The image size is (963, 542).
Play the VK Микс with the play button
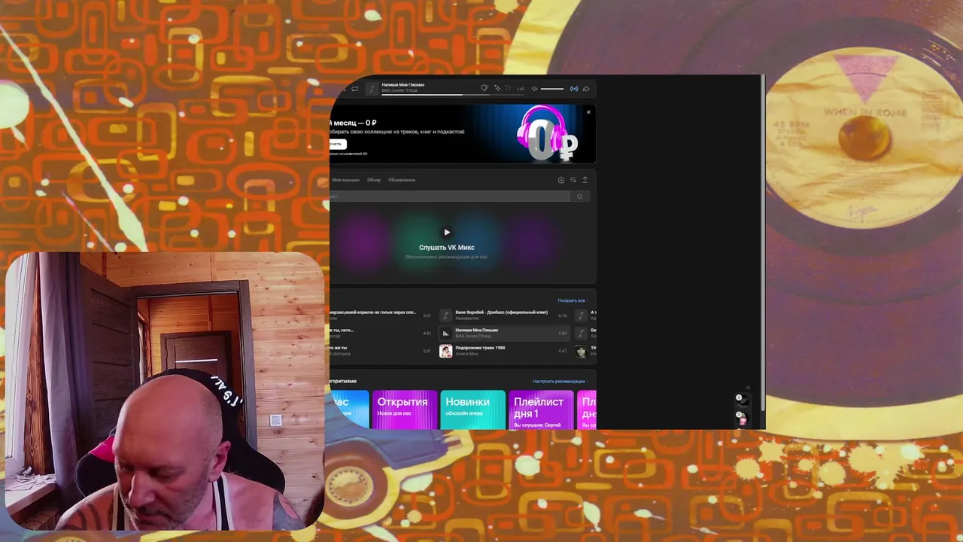tap(447, 233)
